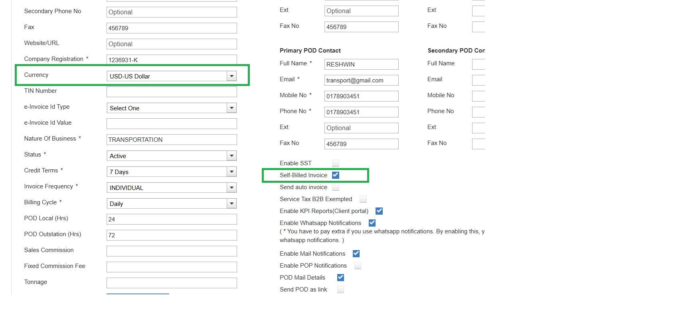Image resolution: width=694 pixels, height=315 pixels.
Task: Focus the Primary POD Phone No field
Action: tap(362, 112)
